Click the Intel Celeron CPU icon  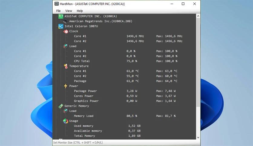click(61, 26)
